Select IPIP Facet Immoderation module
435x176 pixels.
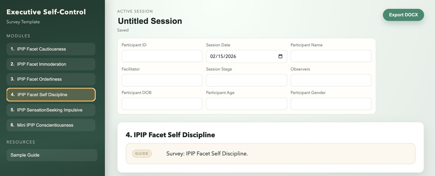pos(51,64)
